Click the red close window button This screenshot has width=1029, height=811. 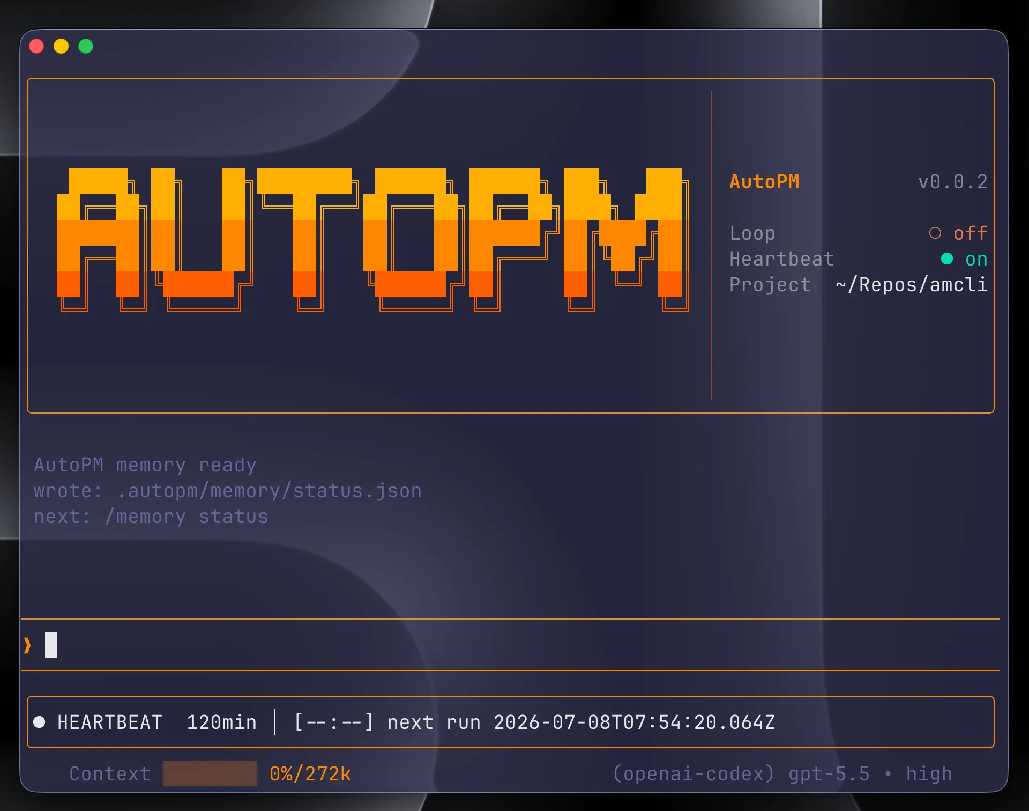[36, 46]
